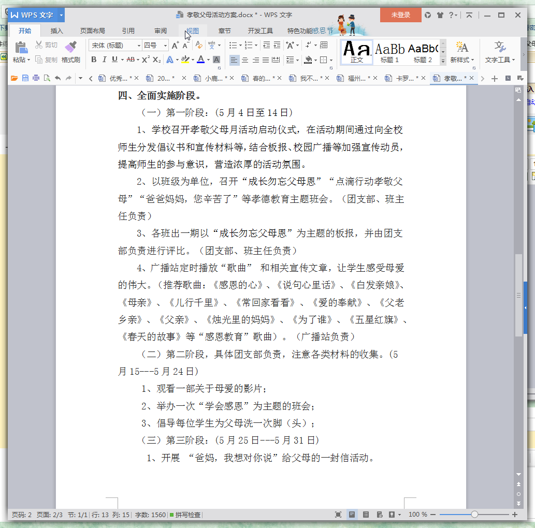Viewport: 535px width, 528px height.
Task: Click the Print Preview icon
Action: [x=47, y=78]
